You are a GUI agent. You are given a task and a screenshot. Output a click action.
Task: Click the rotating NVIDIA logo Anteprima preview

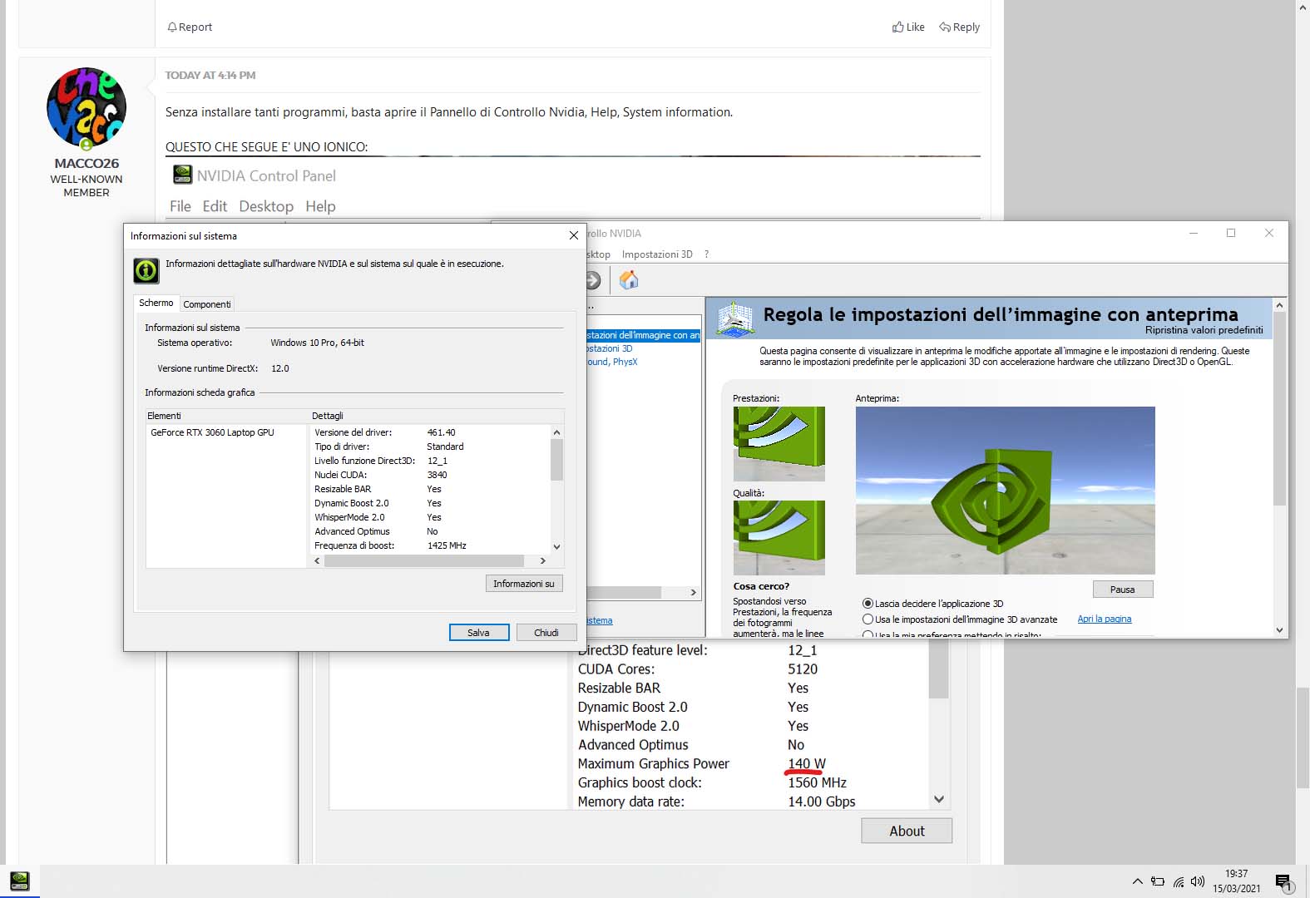coord(1005,490)
